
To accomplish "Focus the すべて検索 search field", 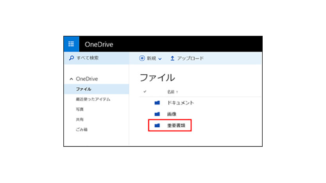I will 97,58.
